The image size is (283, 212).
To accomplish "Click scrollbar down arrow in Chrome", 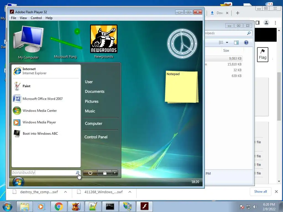I will tap(279, 181).
